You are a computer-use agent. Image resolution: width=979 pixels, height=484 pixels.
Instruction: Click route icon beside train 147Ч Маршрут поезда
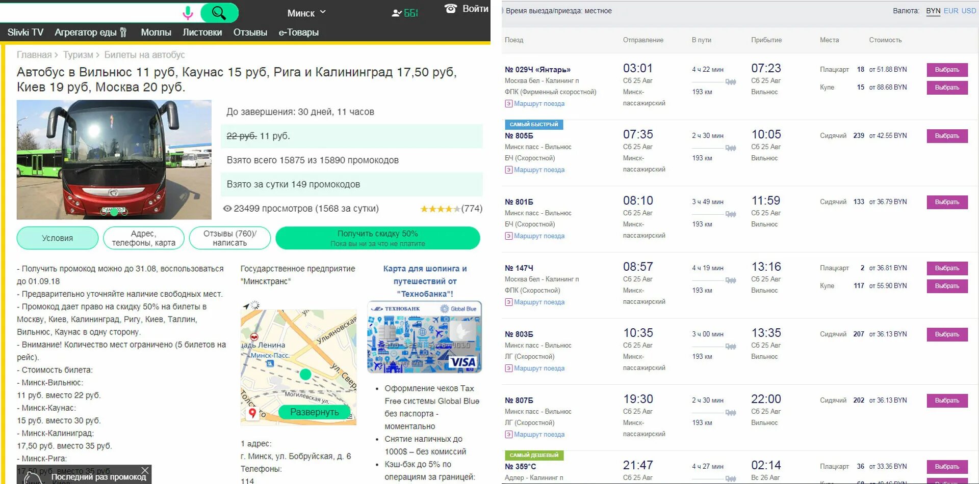tap(508, 302)
